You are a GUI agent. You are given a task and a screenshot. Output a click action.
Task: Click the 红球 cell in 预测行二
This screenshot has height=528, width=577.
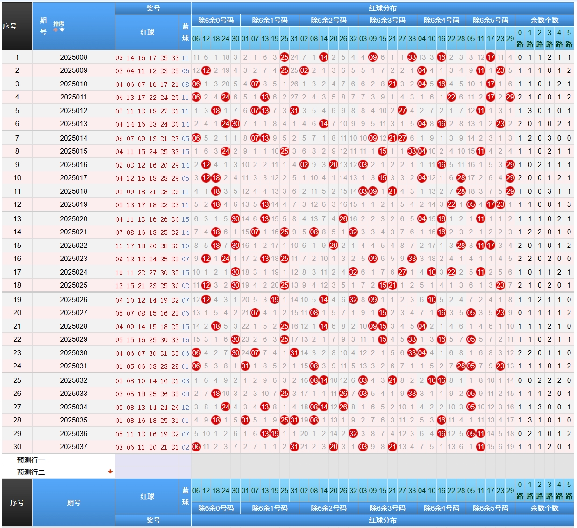click(x=147, y=472)
